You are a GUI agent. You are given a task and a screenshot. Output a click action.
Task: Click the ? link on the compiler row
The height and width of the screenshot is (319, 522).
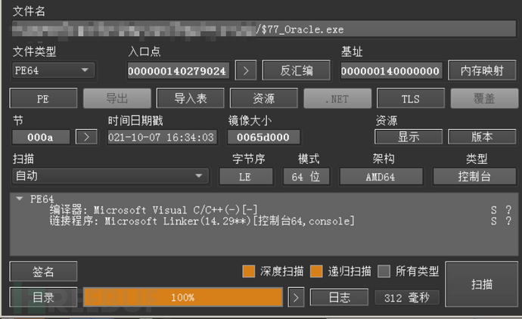coord(508,210)
